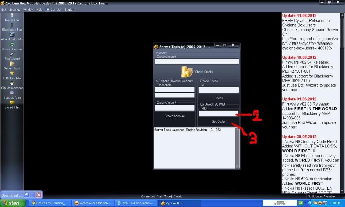Image resolution: width=345 pixels, height=207 pixels.
Task: Restore the minimized Download window
Action: 26,195
